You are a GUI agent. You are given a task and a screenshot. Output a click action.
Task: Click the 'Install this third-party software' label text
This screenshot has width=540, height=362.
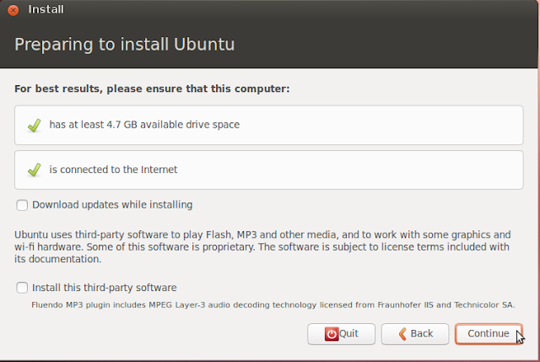pos(104,287)
